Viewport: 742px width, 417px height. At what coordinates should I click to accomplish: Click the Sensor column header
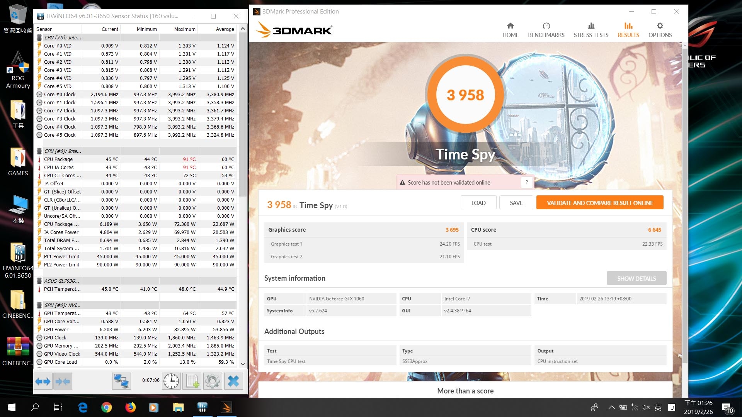(x=58, y=29)
